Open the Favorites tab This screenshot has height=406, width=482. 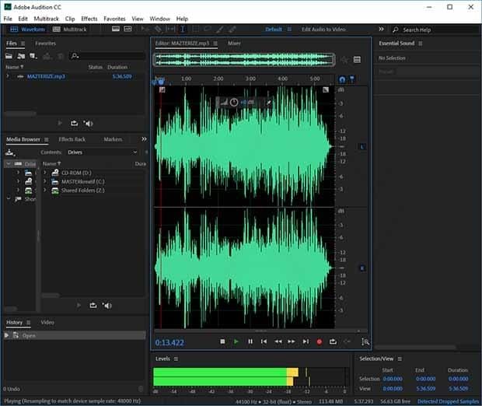[x=45, y=44]
